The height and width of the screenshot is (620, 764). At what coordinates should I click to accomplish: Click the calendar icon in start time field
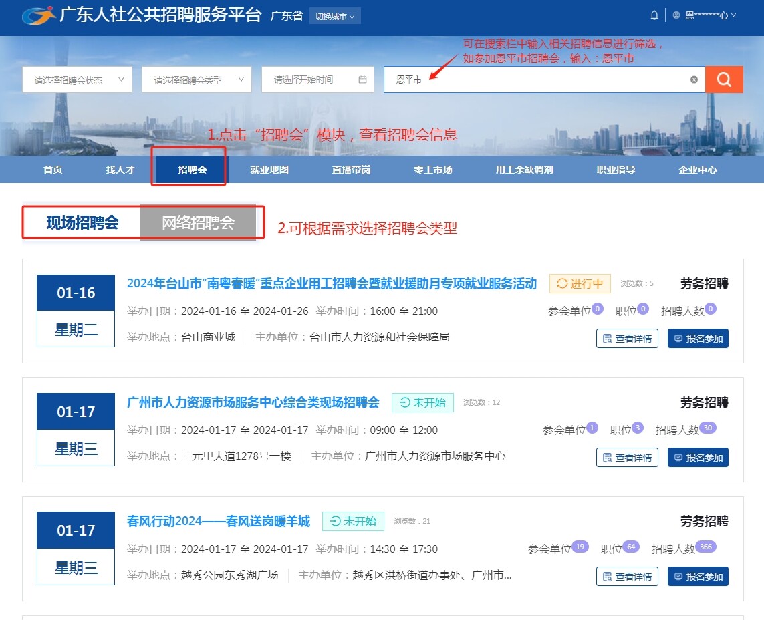(x=362, y=80)
